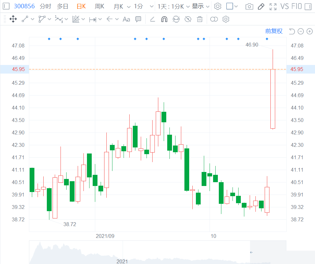315x264 pixels.
Task: Select the arrow annotation tool
Action: [110, 19]
